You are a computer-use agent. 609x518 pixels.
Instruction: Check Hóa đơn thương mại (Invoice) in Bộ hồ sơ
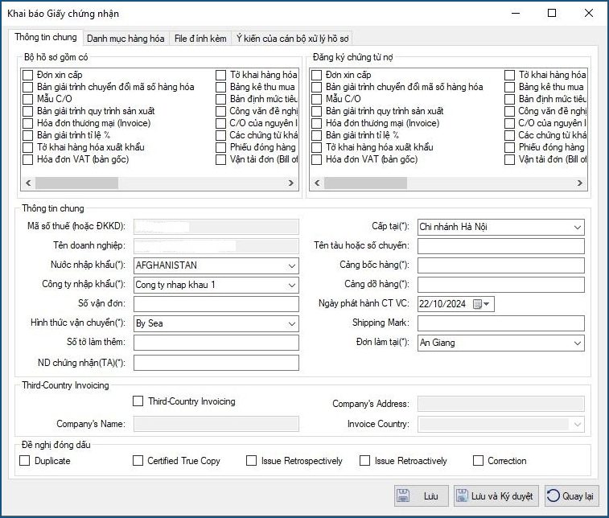tap(27, 123)
